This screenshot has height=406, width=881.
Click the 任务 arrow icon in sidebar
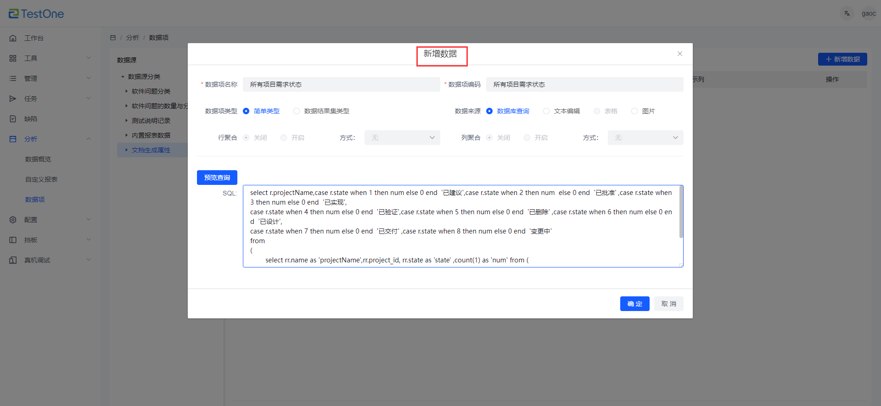coord(13,99)
